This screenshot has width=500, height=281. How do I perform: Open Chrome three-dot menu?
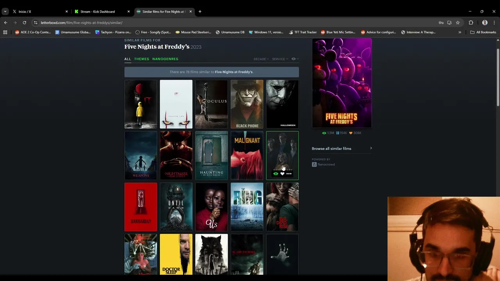[495, 23]
